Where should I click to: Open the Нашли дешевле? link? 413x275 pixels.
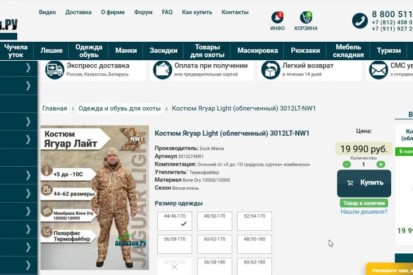click(364, 211)
